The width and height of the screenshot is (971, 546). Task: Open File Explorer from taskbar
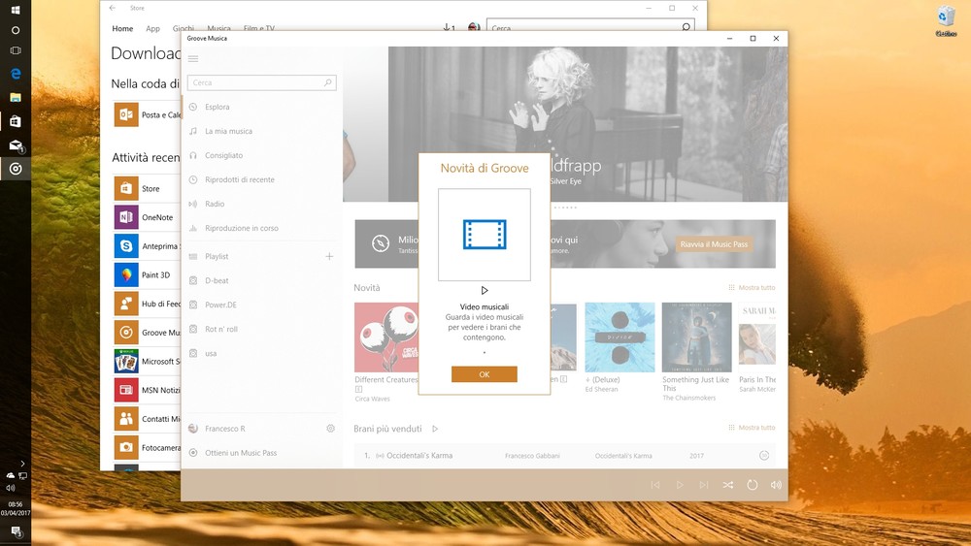[16, 97]
